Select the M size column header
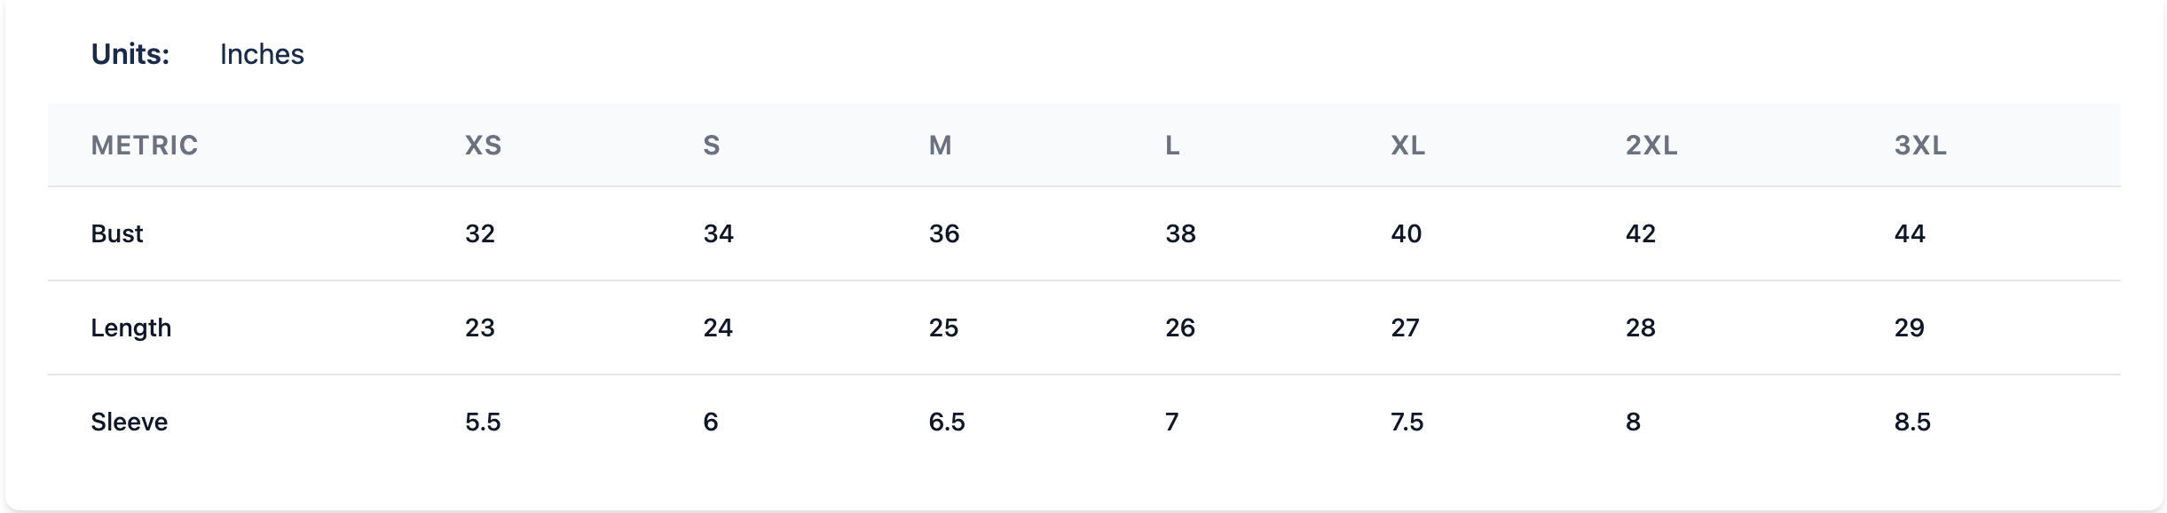2167x513 pixels. click(x=940, y=145)
